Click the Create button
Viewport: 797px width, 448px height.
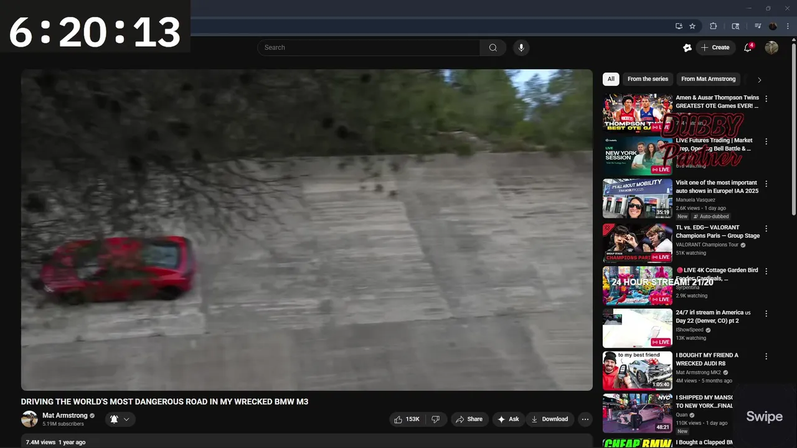click(715, 47)
